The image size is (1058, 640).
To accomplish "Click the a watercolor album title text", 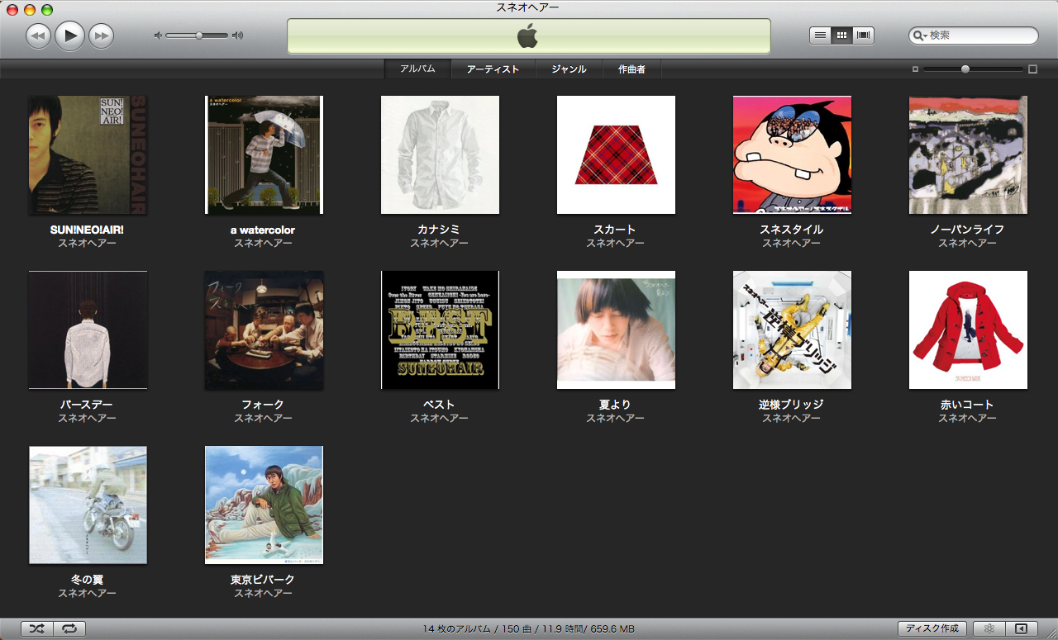I will point(263,230).
